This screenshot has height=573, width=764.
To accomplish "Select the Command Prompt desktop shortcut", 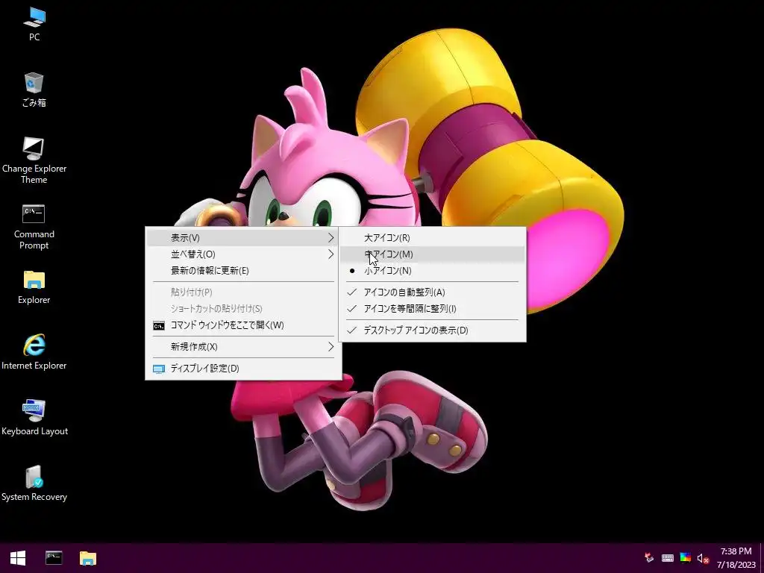I will click(34, 227).
